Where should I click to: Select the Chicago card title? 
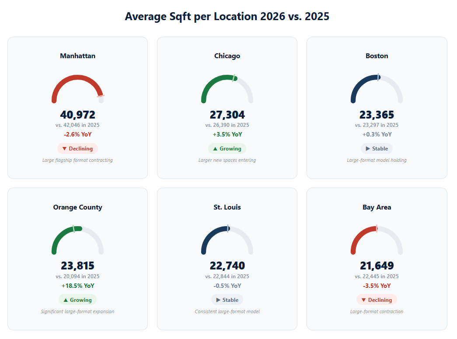point(227,56)
